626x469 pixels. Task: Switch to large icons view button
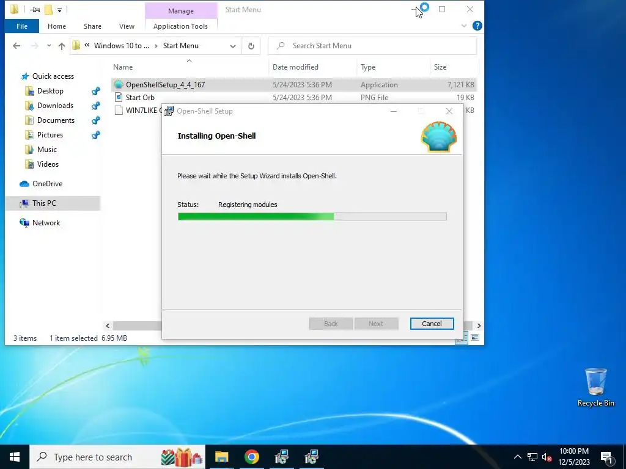[474, 338]
